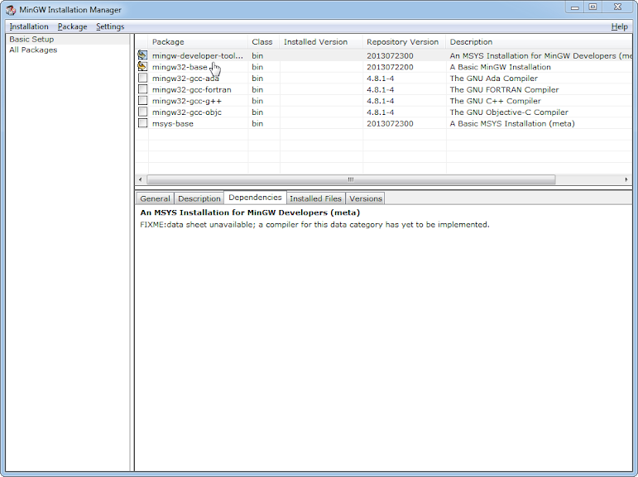Click 'A Basic MSYS Installation (meta)' description
638x477 pixels.
(512, 124)
